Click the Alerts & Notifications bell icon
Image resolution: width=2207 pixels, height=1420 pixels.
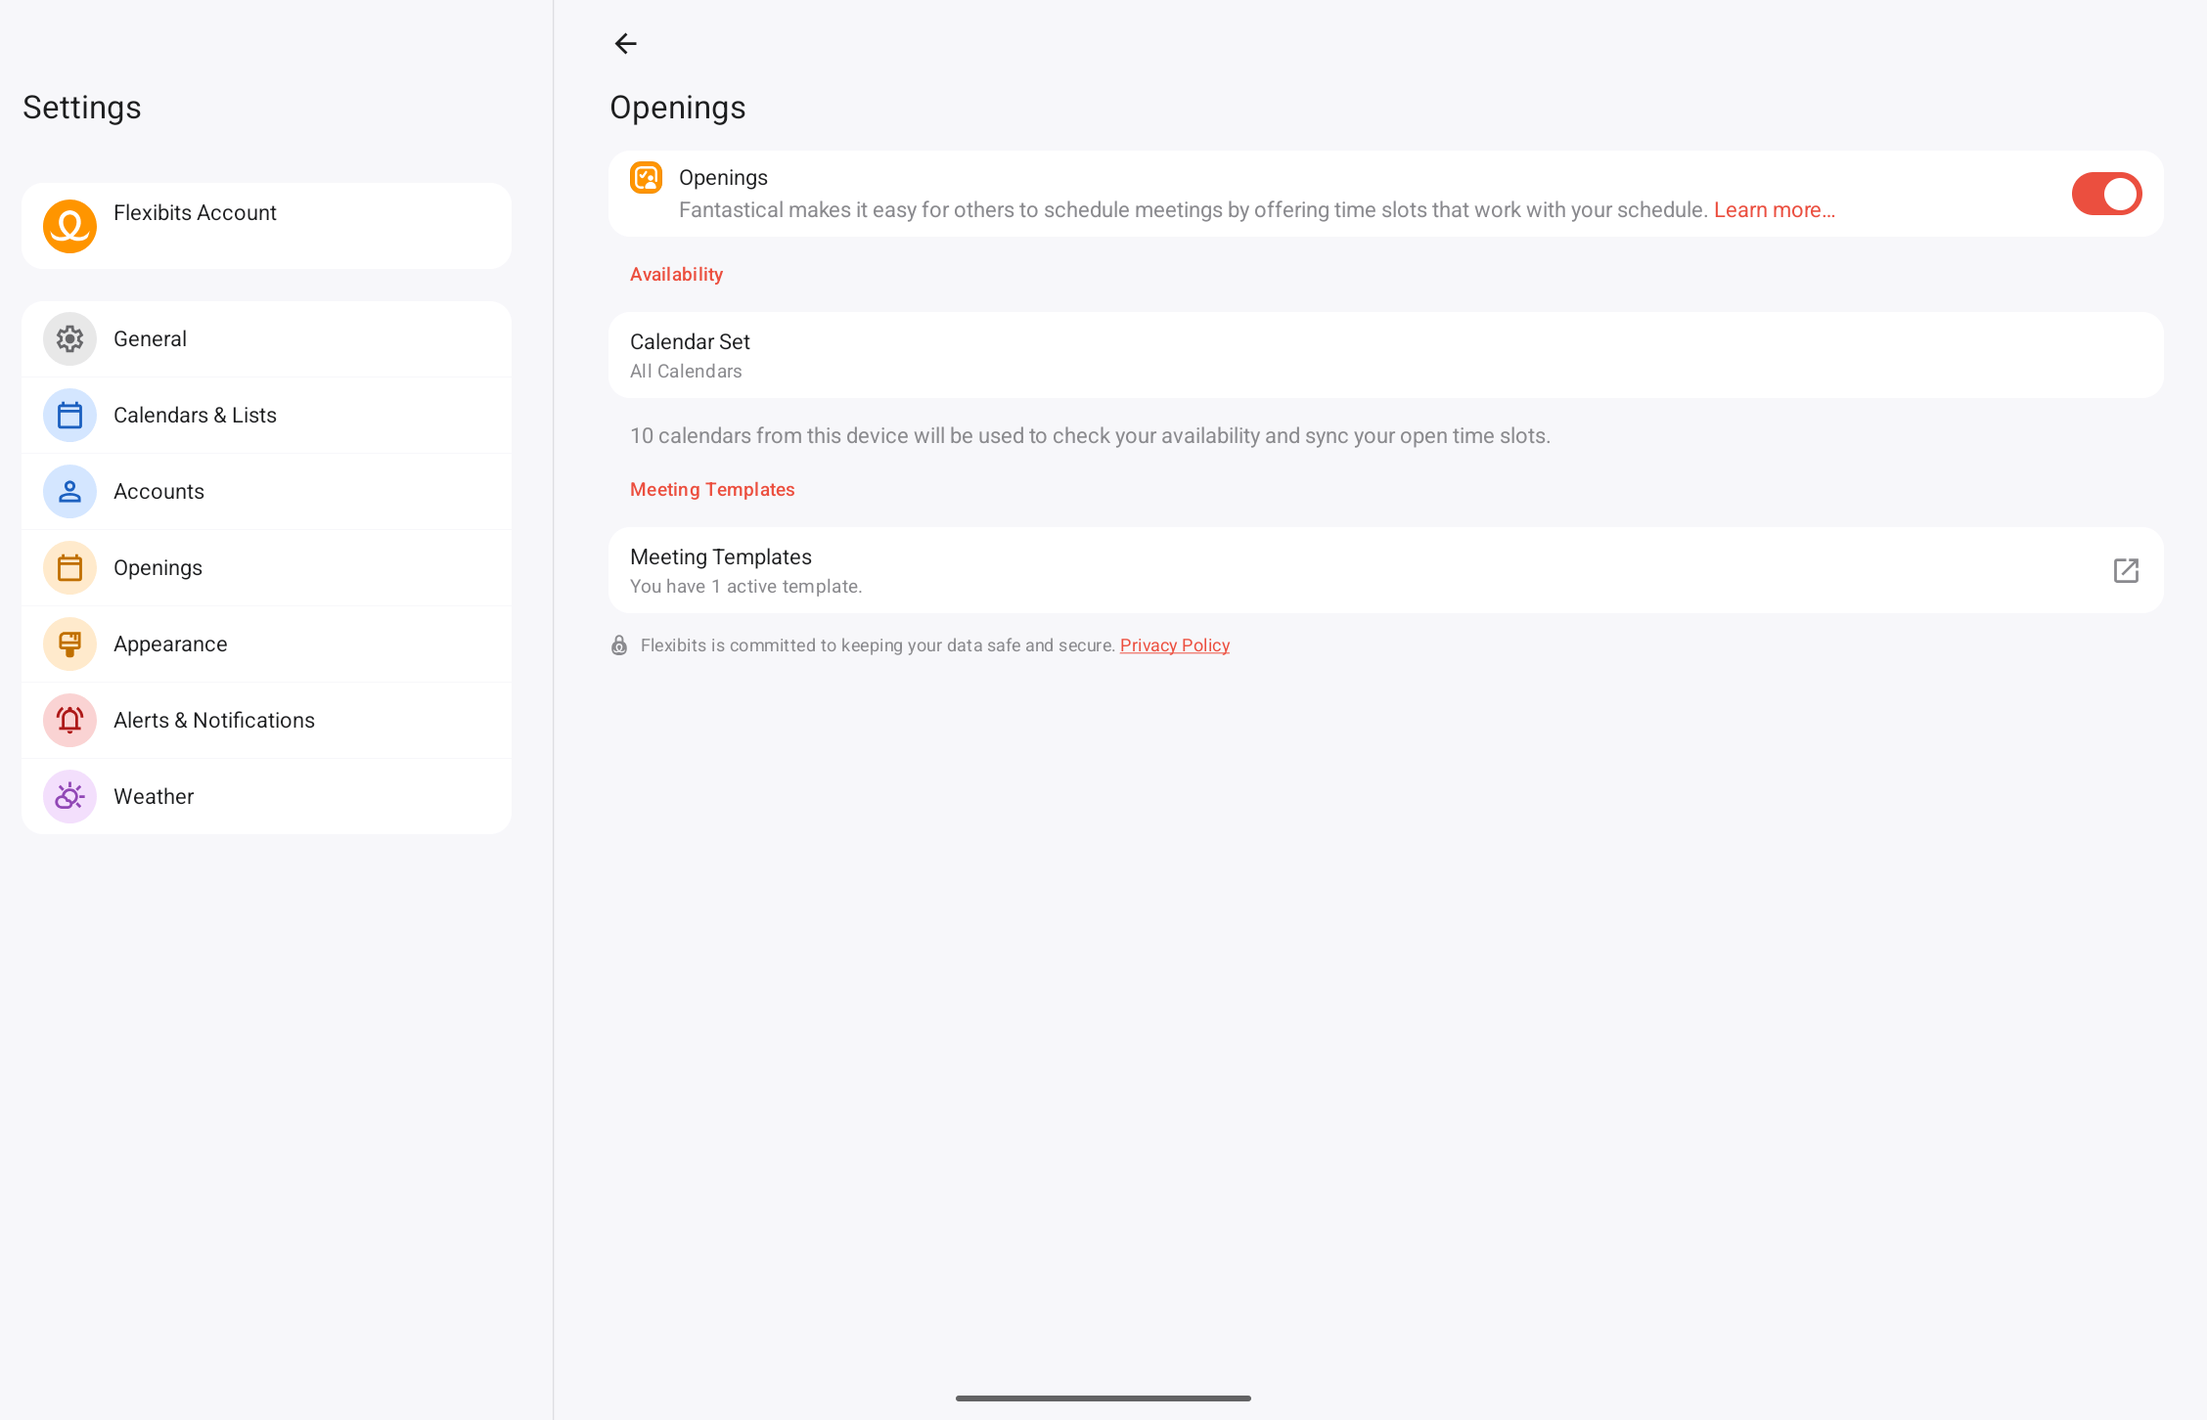tap(69, 721)
